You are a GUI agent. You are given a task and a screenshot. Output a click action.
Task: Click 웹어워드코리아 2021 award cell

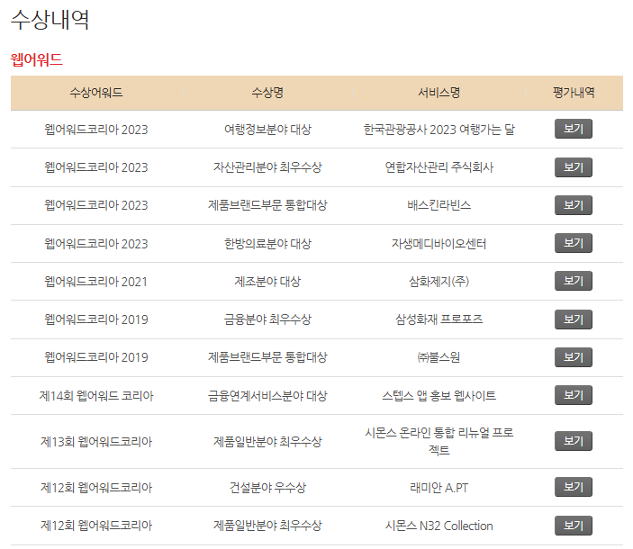[x=96, y=282]
